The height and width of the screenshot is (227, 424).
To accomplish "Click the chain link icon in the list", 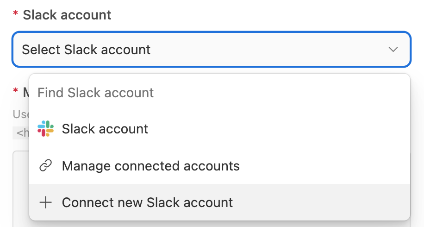I will (45, 165).
